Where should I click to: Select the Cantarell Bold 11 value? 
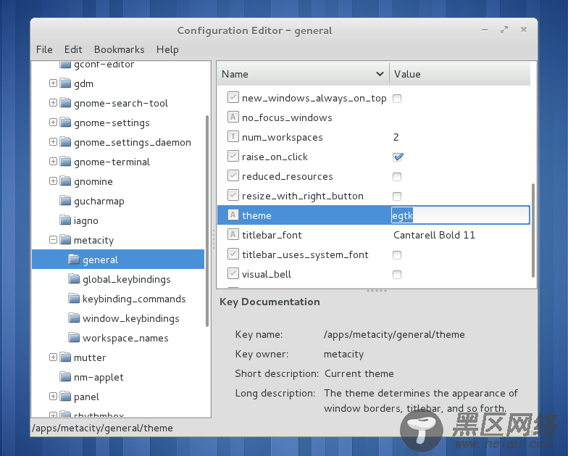pos(434,235)
